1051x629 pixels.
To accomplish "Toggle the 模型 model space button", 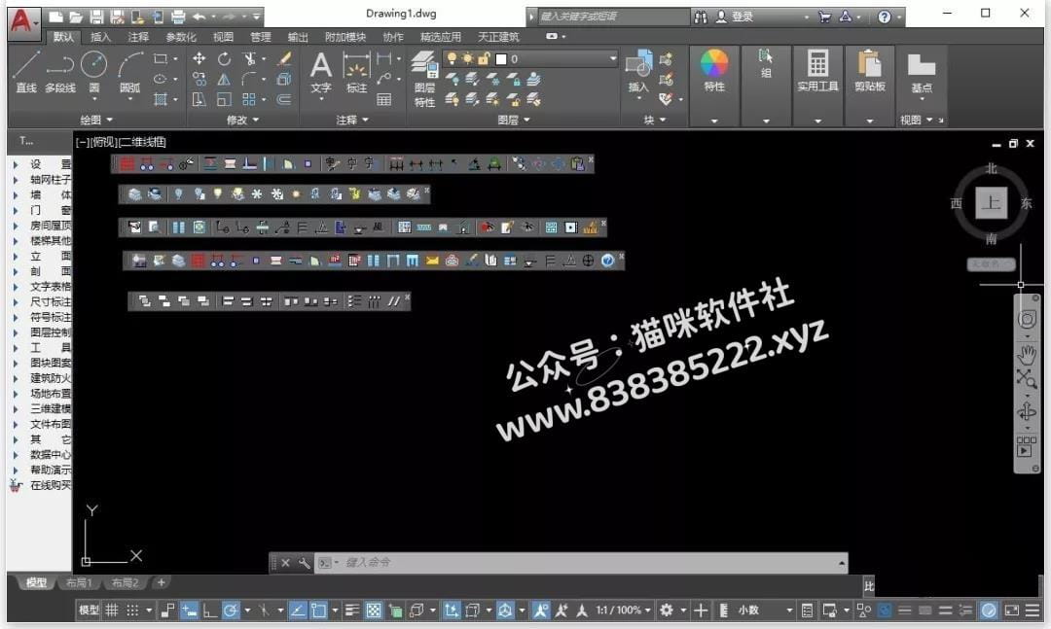I will (89, 611).
